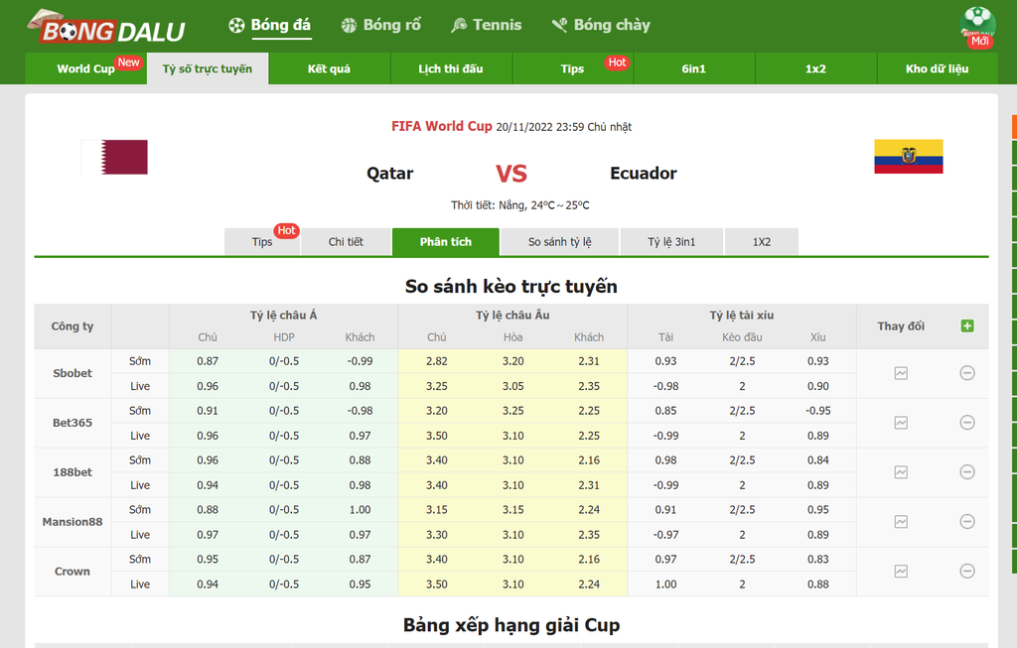Open the Tennis section
1017x648 pixels.
point(487,25)
